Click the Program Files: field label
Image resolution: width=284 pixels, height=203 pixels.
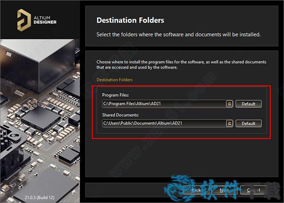115,95
